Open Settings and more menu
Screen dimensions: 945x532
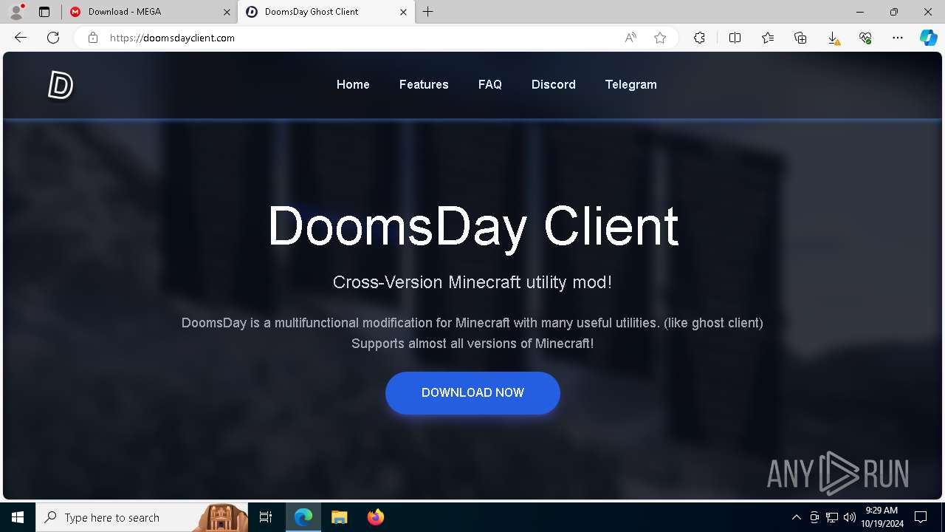pos(898,38)
